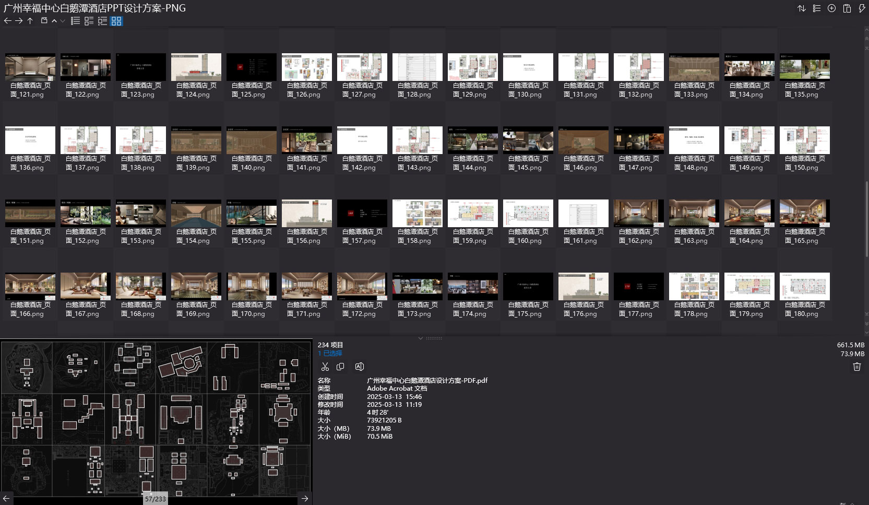Open the selection options list menu
The image size is (869, 505).
tap(817, 8)
